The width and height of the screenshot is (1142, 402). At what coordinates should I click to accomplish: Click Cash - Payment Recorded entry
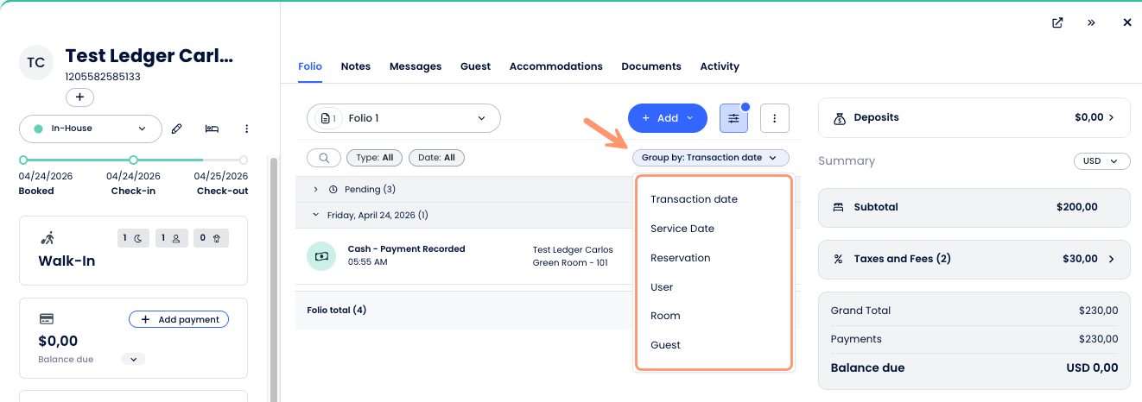tap(406, 248)
